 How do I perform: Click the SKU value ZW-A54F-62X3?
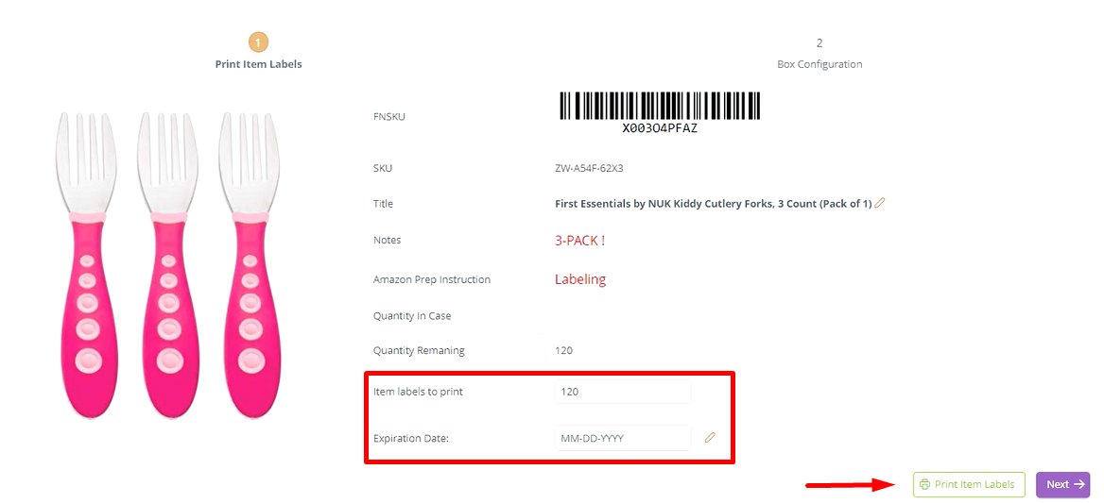click(589, 169)
